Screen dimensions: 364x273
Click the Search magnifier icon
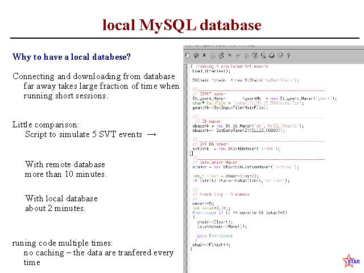263,56
